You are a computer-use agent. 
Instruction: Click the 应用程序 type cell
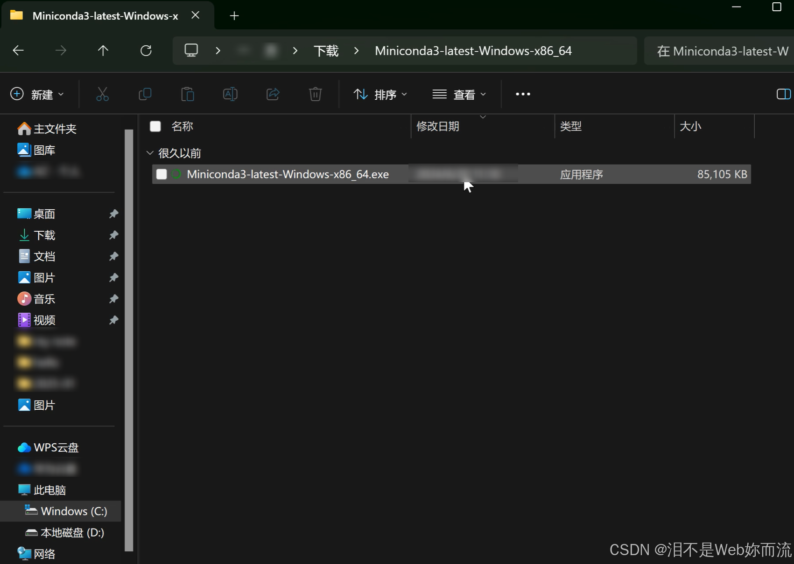point(582,174)
